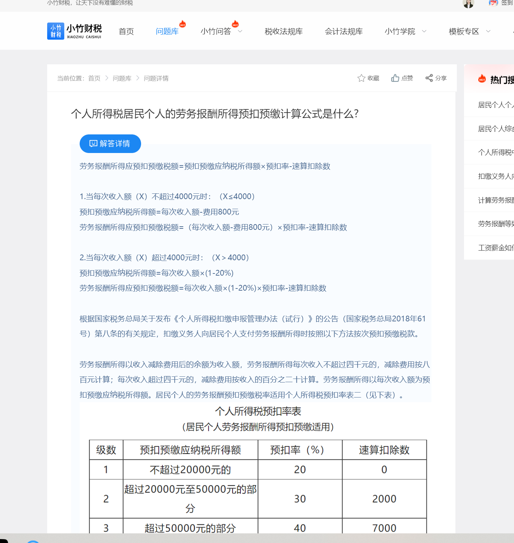Click the 点赞 thumbs-up icon
514x543 pixels.
click(395, 78)
